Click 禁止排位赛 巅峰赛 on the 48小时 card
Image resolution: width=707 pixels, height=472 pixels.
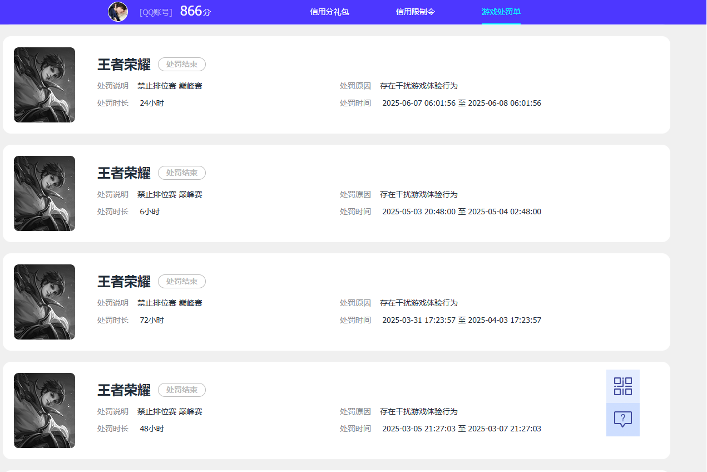tap(170, 411)
